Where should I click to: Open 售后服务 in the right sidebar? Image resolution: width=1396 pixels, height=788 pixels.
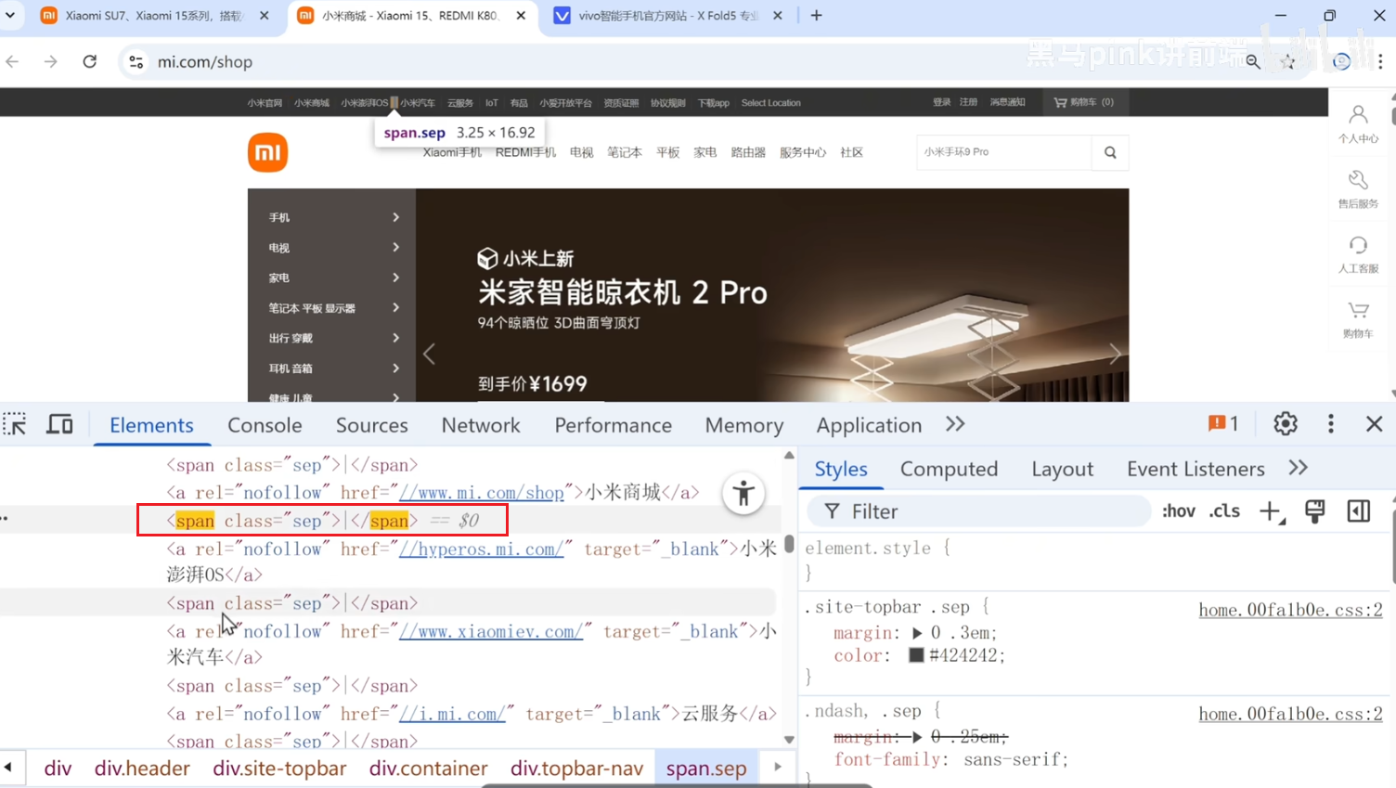click(x=1358, y=189)
